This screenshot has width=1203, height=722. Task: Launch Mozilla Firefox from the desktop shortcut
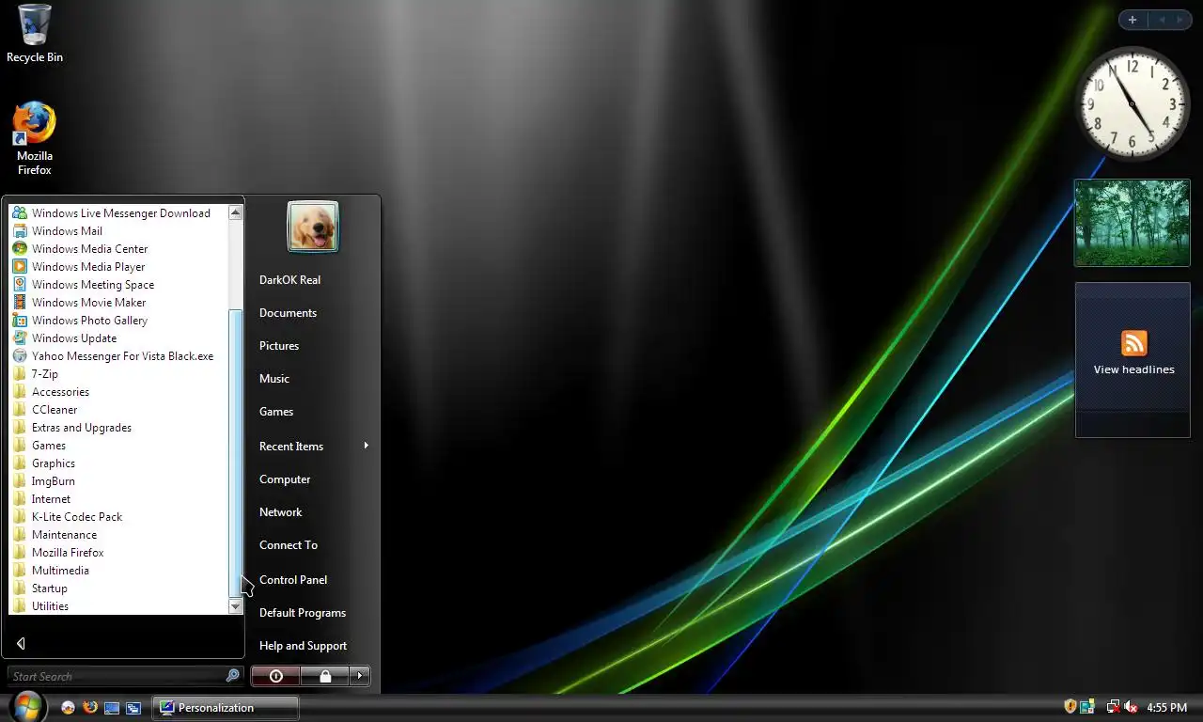tap(35, 138)
